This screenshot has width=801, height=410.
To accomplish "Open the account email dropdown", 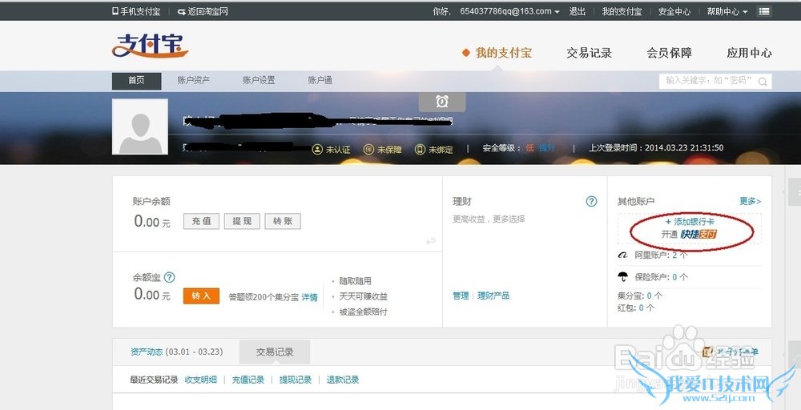I will 509,11.
